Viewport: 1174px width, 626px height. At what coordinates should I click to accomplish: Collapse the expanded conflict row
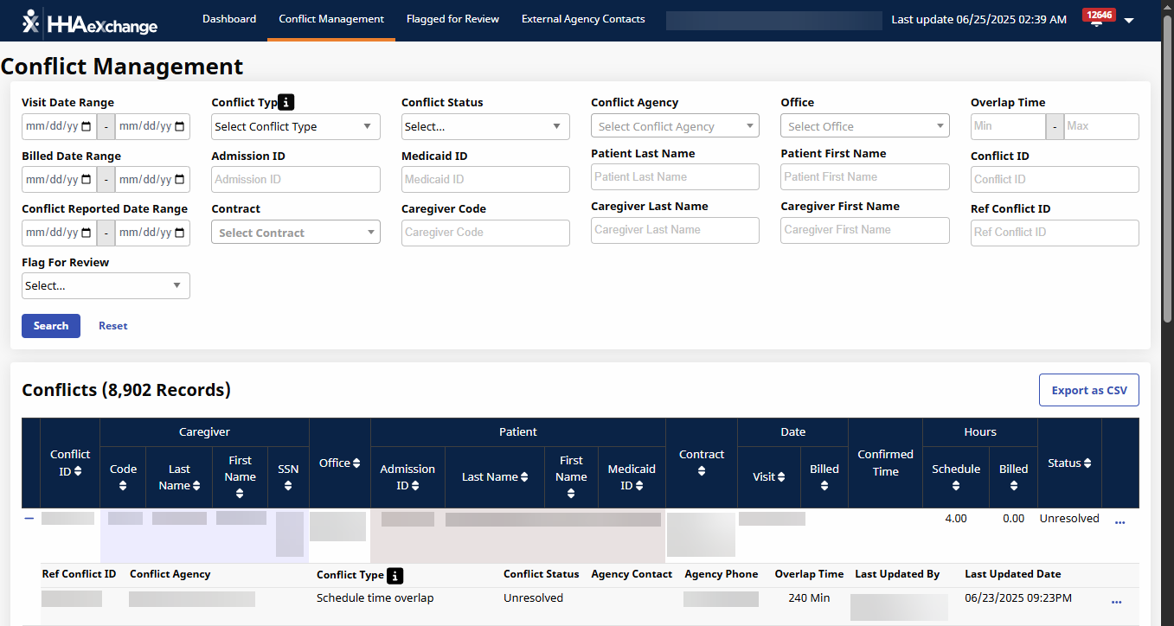(29, 518)
